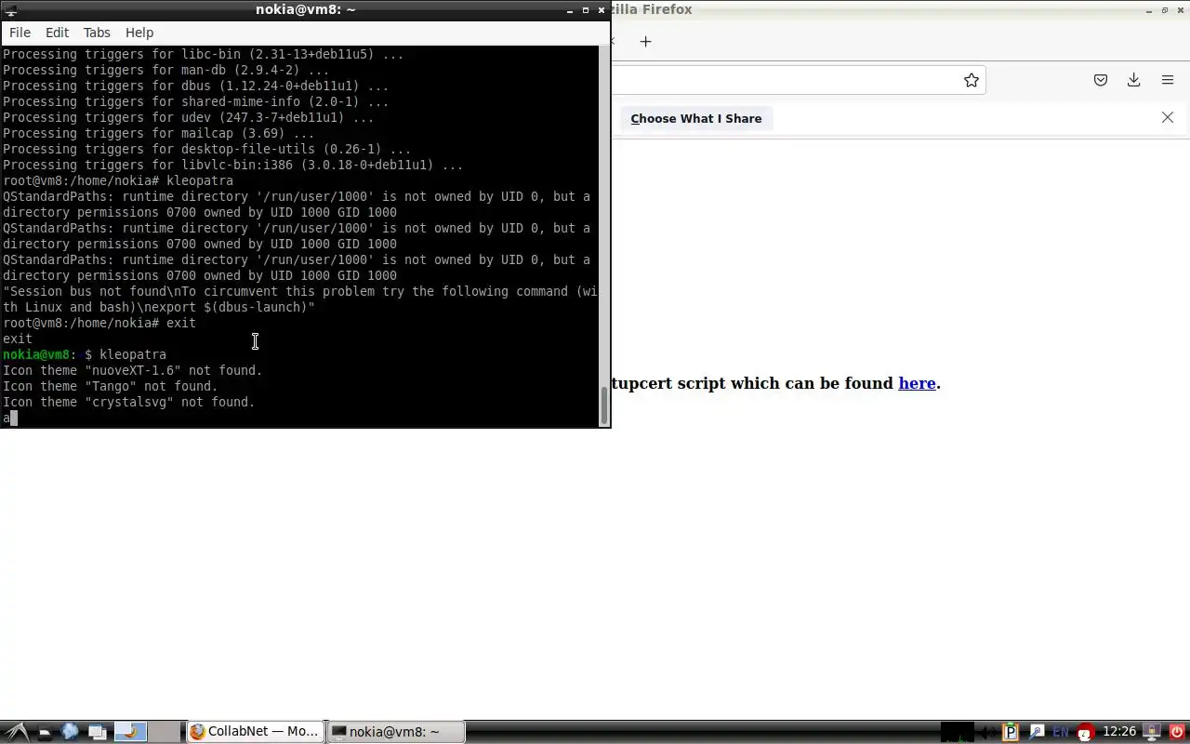The image size is (1190, 744).
Task: Switch to the first desktop pager thumbnail
Action: (x=130, y=732)
